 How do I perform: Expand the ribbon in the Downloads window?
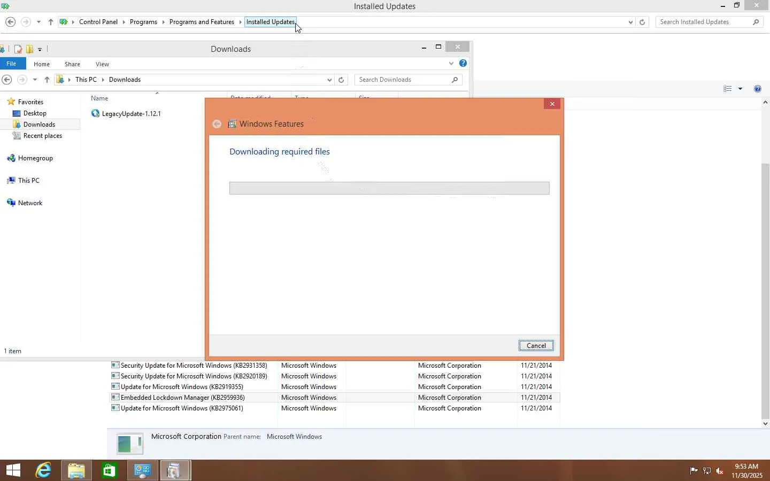451,63
